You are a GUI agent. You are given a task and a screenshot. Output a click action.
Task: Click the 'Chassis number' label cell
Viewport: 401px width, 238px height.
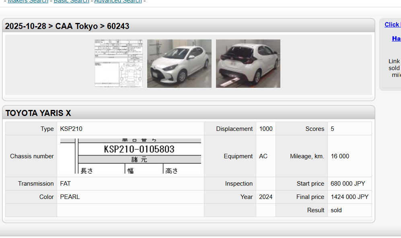pos(31,156)
